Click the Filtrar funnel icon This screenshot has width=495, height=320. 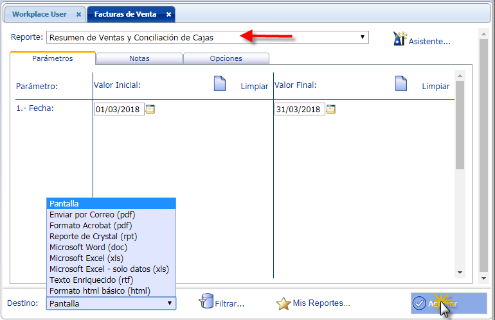tap(206, 301)
